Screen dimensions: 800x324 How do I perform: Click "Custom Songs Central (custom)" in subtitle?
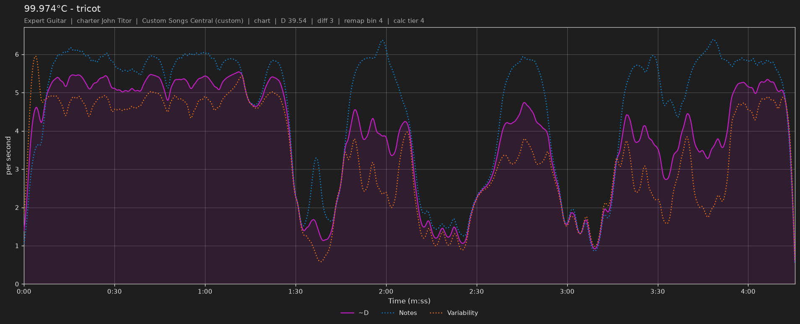click(192, 21)
